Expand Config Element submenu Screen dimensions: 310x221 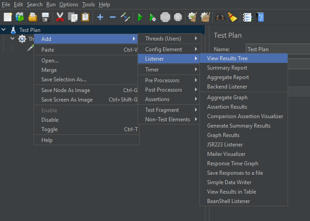[x=170, y=49]
